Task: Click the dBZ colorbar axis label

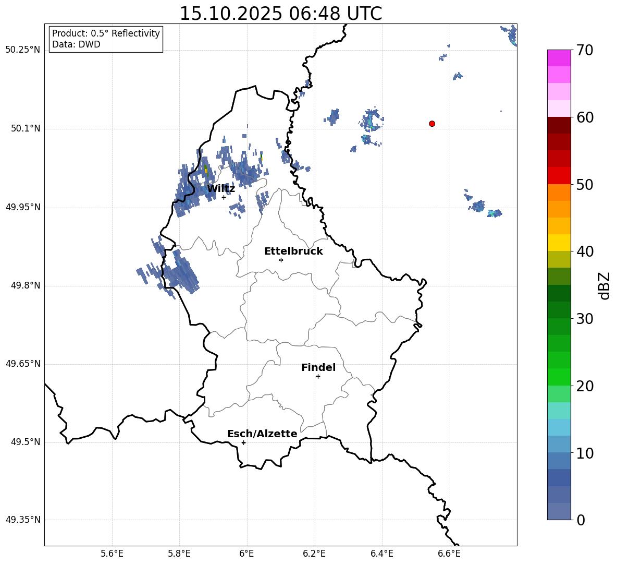Action: [x=605, y=285]
